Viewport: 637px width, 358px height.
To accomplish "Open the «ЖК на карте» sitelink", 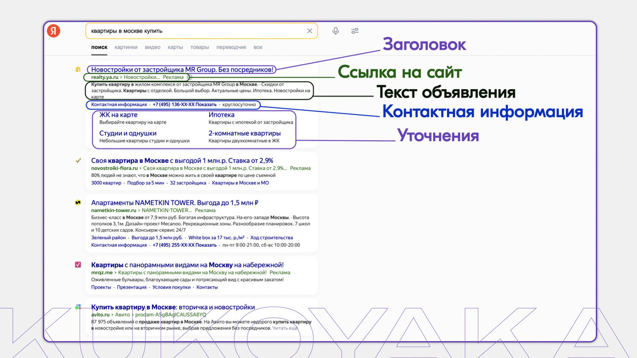I will pyautogui.click(x=118, y=115).
